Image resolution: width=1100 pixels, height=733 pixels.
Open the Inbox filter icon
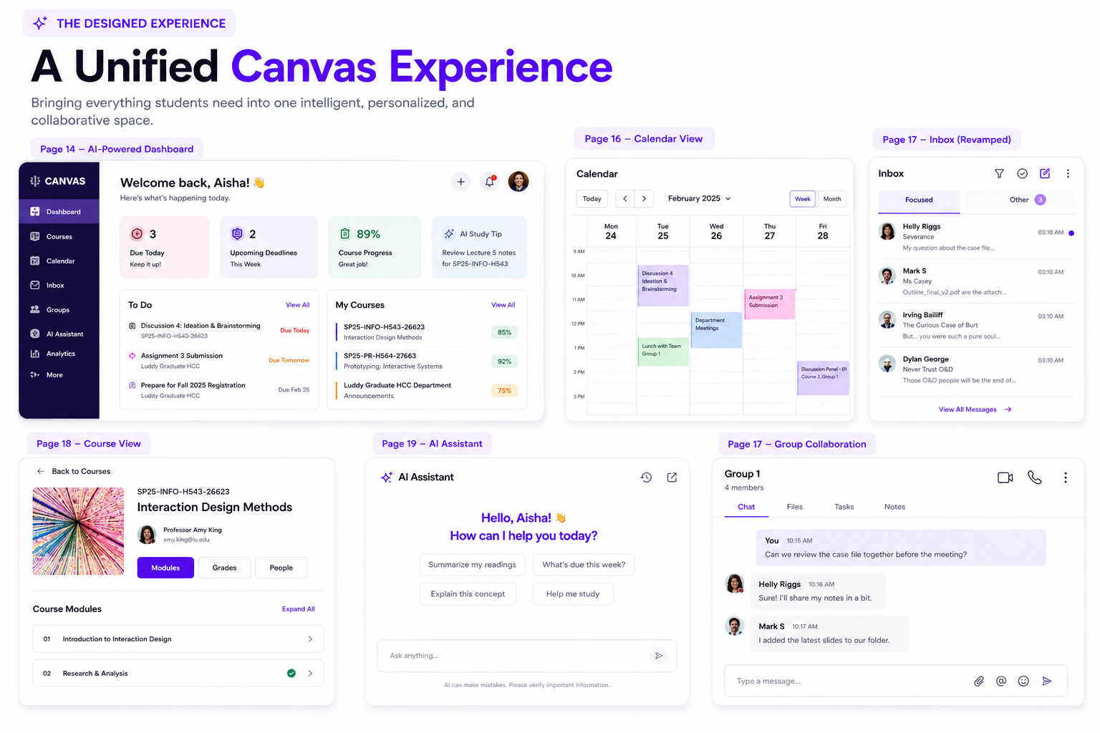pyautogui.click(x=1000, y=173)
